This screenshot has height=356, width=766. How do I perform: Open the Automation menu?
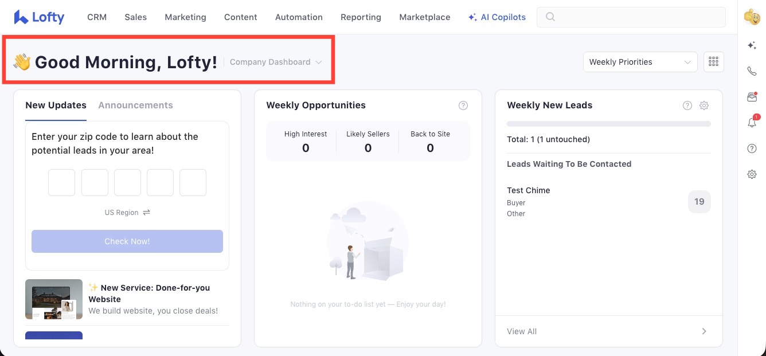299,17
